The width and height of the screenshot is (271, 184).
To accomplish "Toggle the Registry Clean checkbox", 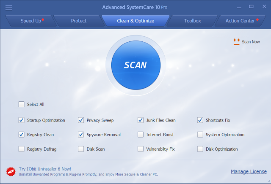I will tap(22, 135).
